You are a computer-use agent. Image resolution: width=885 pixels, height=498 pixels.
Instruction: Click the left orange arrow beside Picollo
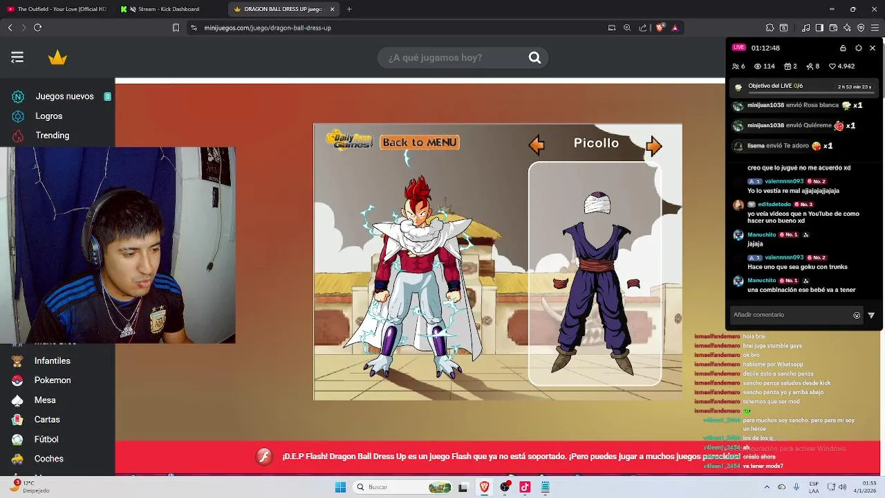coord(537,145)
